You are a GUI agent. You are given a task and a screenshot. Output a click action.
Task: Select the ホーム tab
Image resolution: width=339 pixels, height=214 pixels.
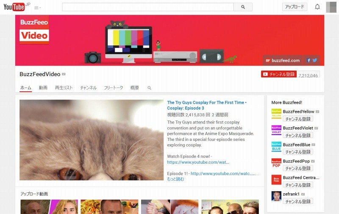click(x=26, y=88)
